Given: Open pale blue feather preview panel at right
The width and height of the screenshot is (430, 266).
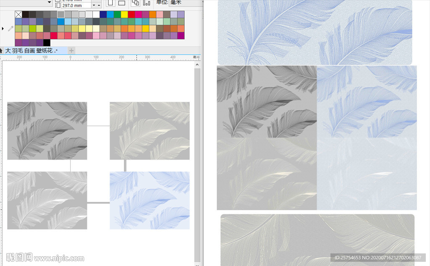Looking at the screenshot, I should (367, 174).
